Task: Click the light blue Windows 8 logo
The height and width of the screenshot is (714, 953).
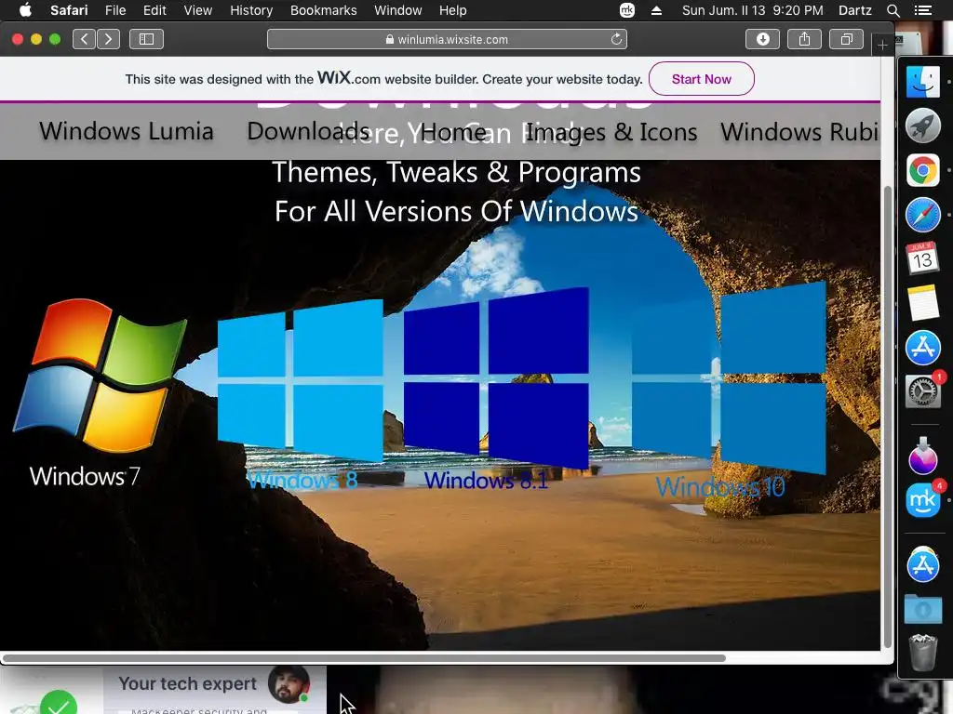Action: 301,380
